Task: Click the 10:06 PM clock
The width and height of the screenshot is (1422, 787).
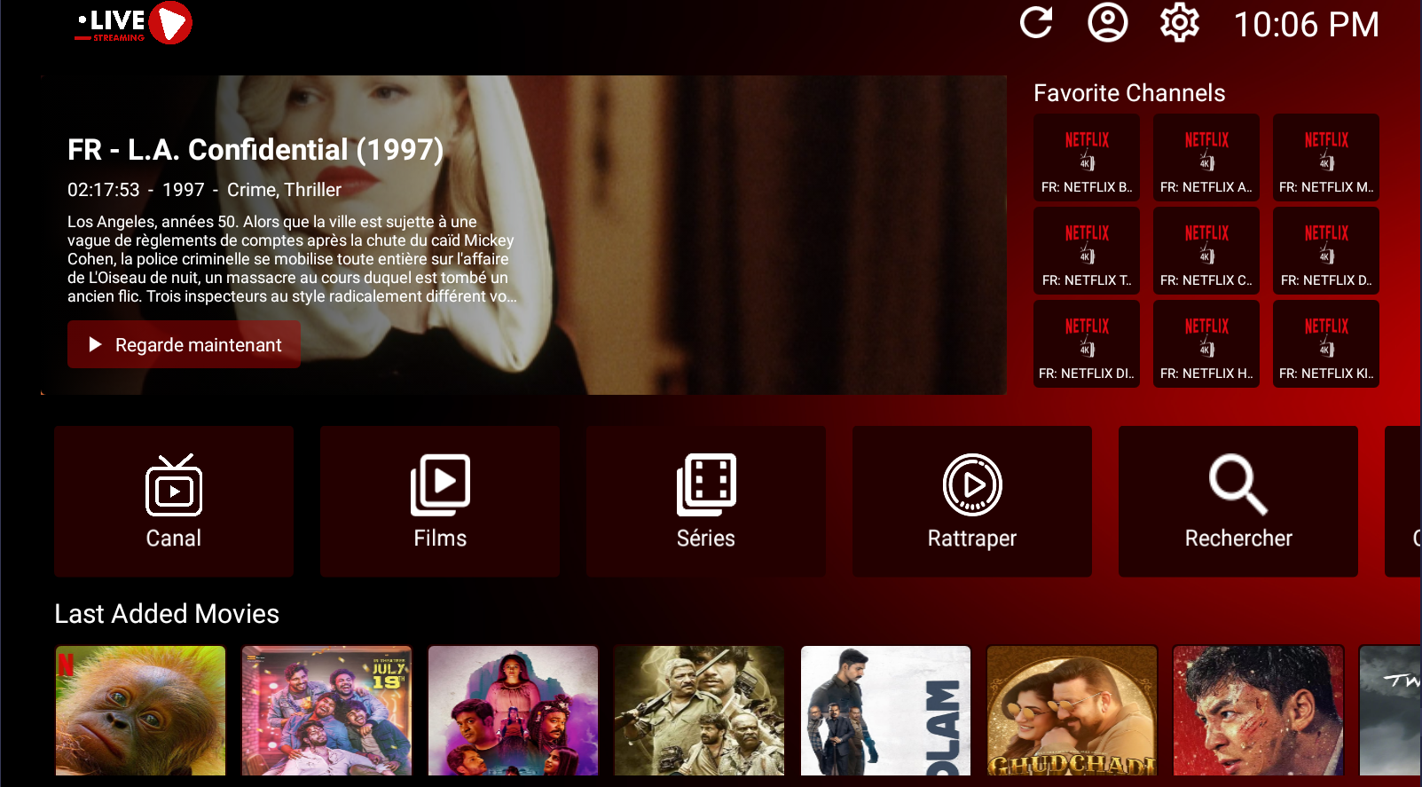Action: tap(1307, 25)
